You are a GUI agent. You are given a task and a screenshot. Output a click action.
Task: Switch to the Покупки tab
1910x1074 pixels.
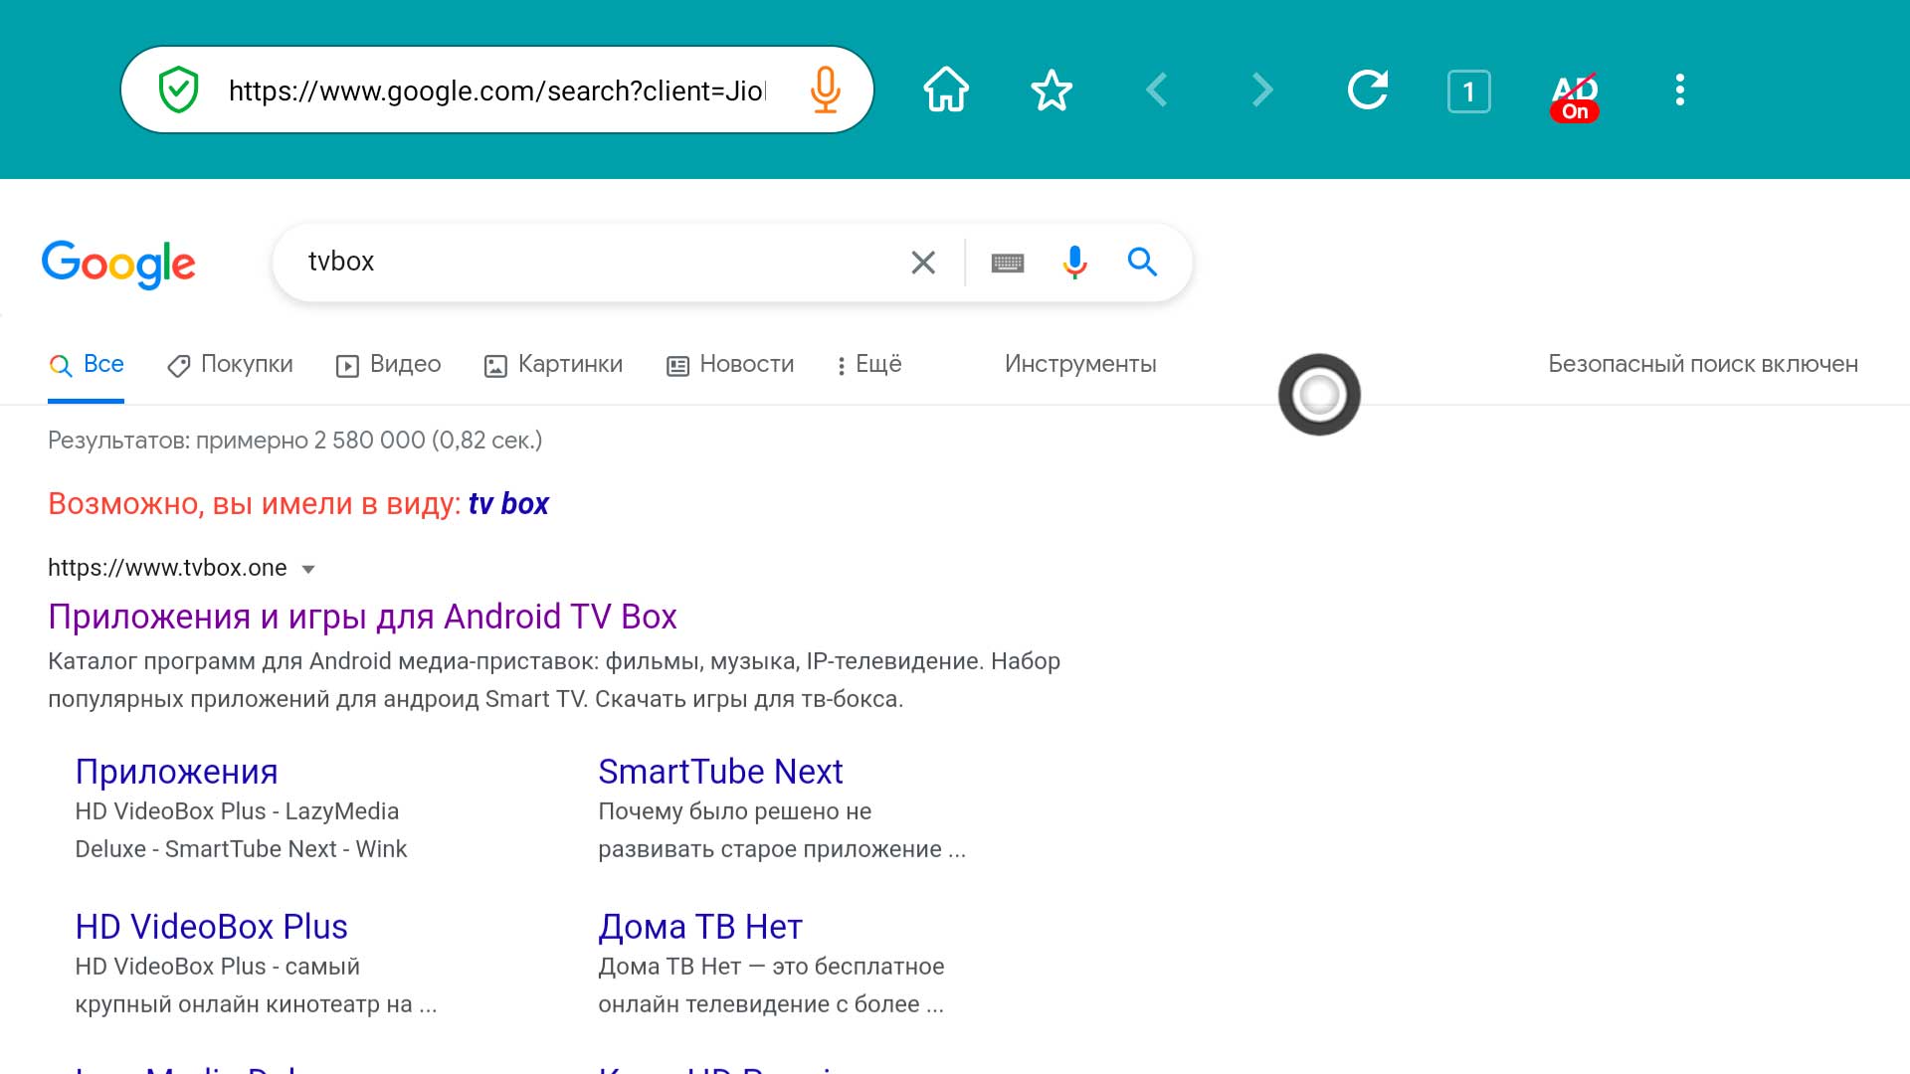pos(230,365)
